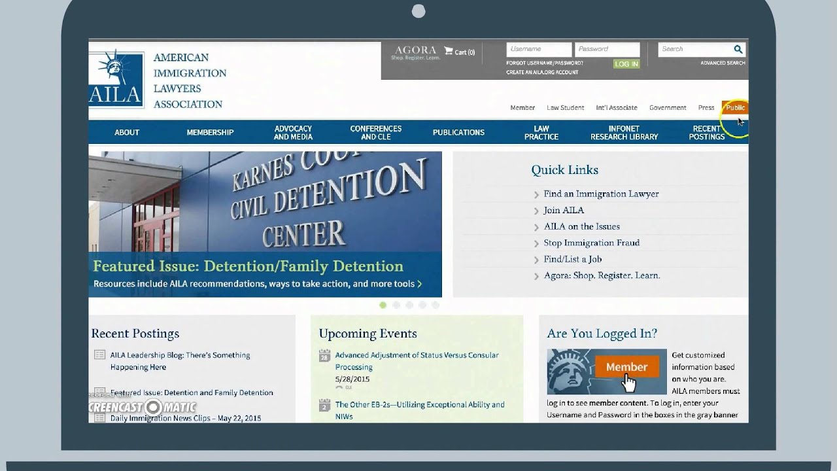This screenshot has width=837, height=471.
Task: Switch to the Press tab
Action: pyautogui.click(x=706, y=108)
